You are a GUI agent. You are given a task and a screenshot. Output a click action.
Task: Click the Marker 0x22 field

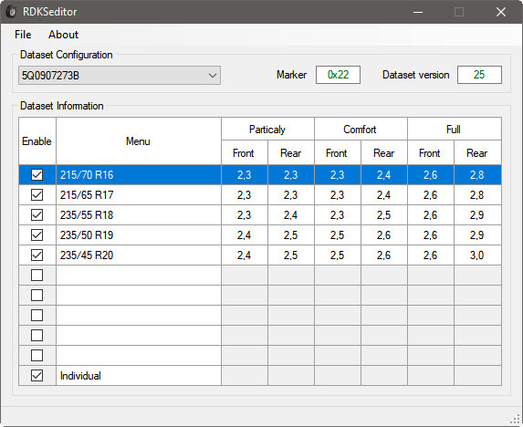338,75
